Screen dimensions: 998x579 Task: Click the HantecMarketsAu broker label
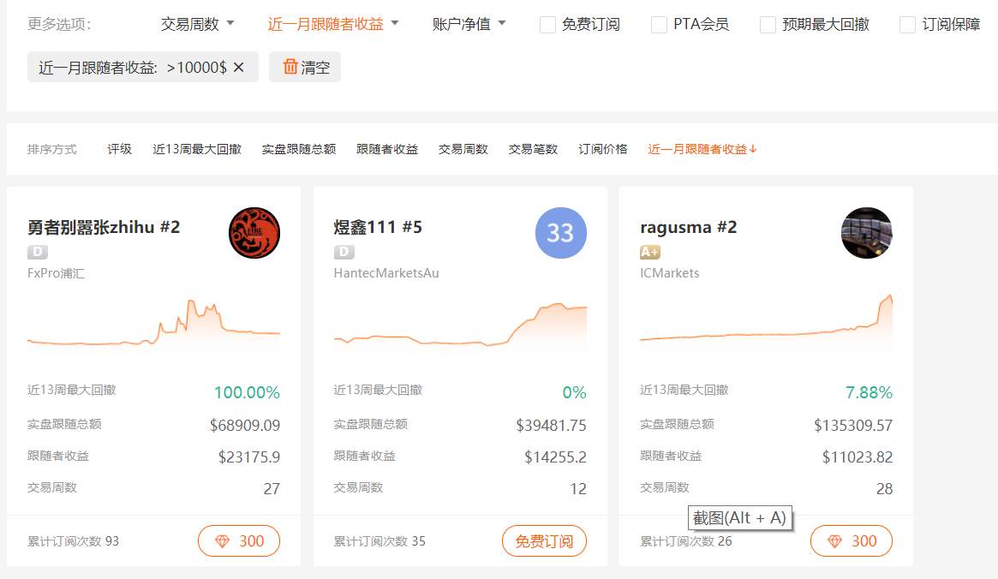(x=386, y=273)
